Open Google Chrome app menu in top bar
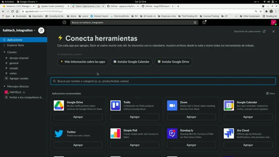 coord(27,2)
